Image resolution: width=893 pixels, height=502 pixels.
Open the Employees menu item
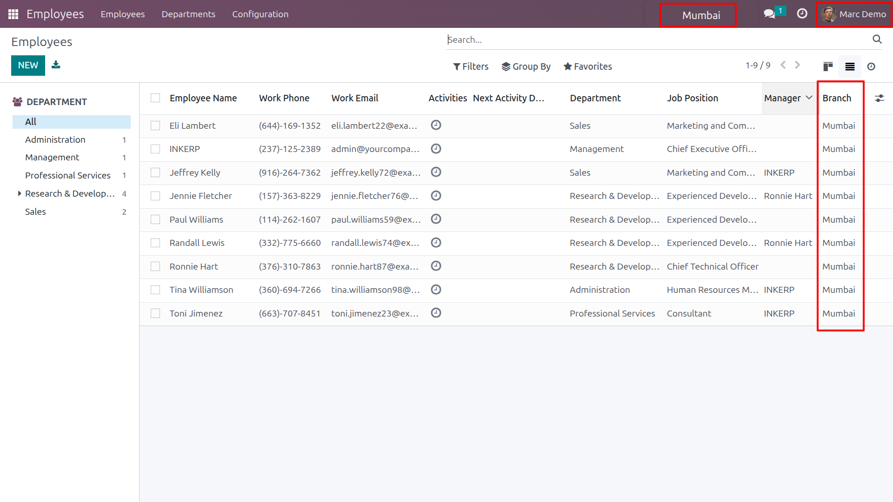(123, 14)
